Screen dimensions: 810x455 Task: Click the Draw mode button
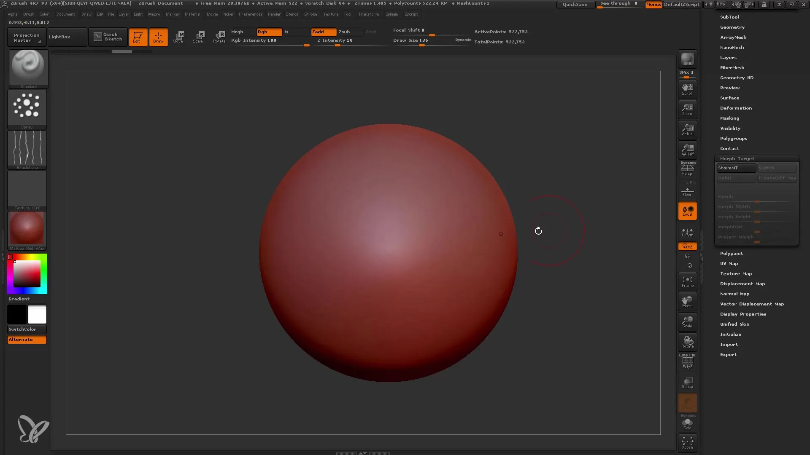click(158, 37)
